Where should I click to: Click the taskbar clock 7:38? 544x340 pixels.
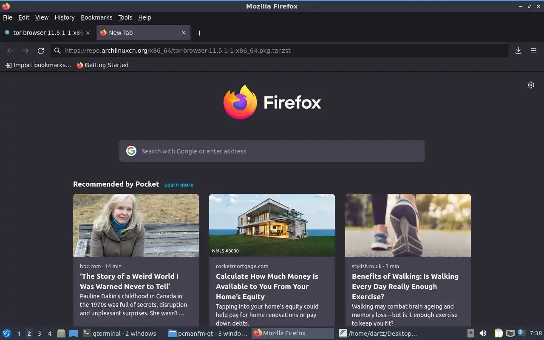535,333
